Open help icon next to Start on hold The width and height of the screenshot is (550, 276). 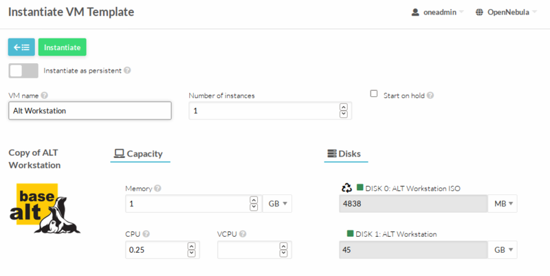coord(430,95)
